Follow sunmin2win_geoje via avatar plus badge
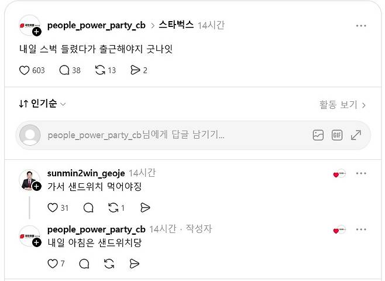Image resolution: width=385 pixels, height=281 pixels. 37,186
